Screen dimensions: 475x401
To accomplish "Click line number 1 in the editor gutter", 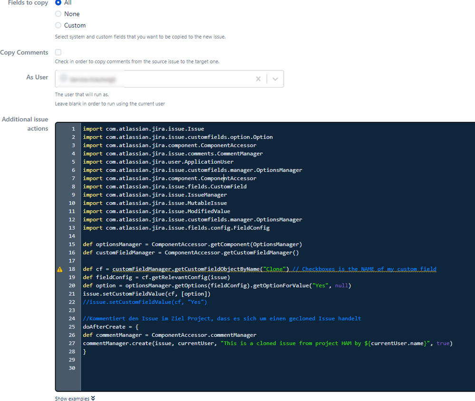I will coord(73,129).
